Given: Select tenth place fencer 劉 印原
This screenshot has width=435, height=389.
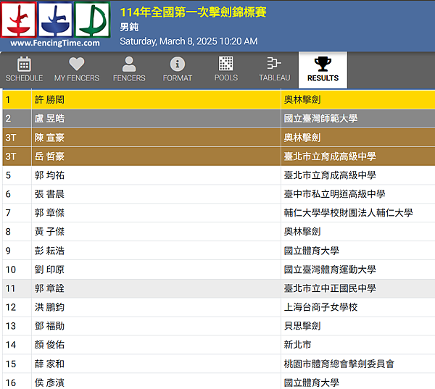Looking at the screenshot, I should [49, 269].
